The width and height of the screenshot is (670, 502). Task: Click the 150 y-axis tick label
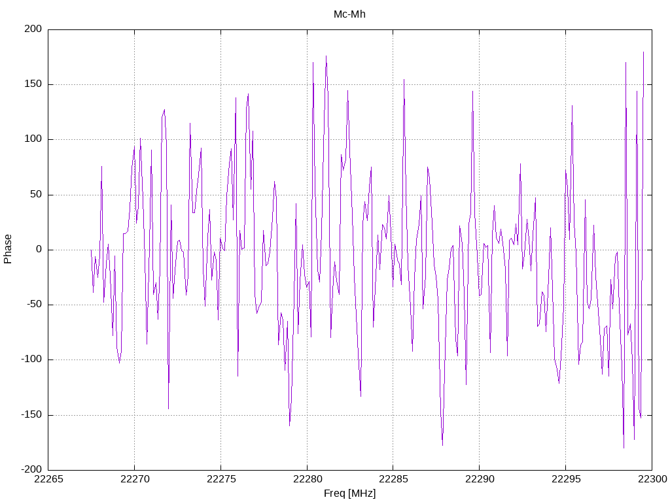(33, 84)
